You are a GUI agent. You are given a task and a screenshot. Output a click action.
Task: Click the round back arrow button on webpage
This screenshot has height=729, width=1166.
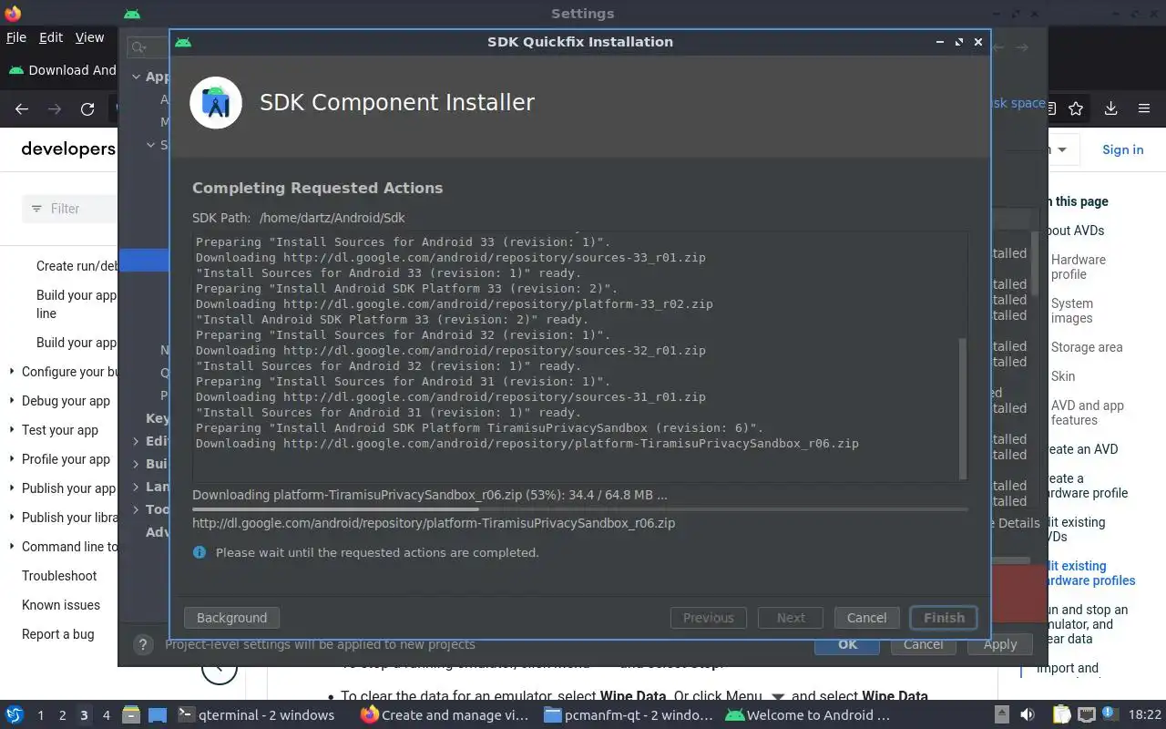pyautogui.click(x=220, y=670)
